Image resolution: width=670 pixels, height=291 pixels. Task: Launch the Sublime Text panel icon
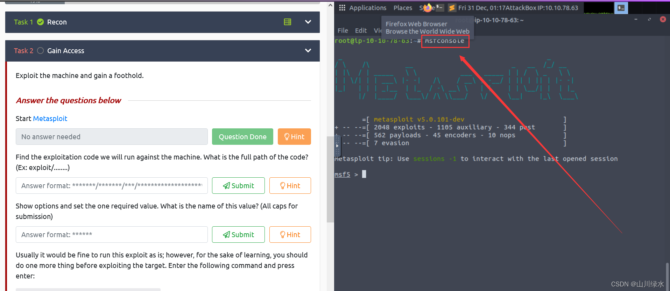pyautogui.click(x=452, y=8)
